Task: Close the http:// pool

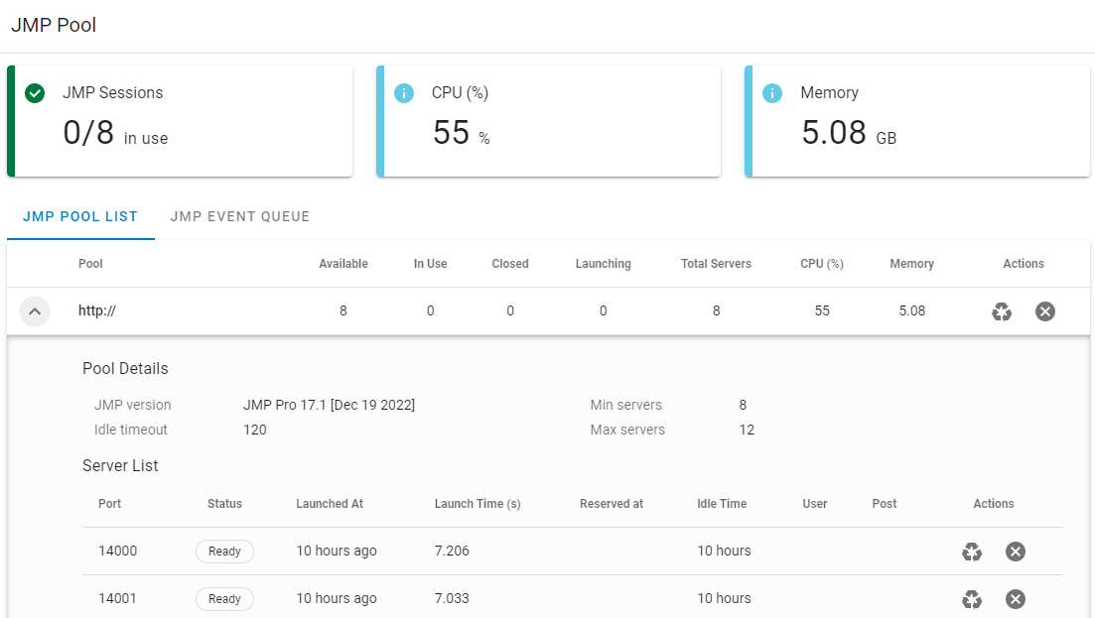Action: (x=1044, y=311)
